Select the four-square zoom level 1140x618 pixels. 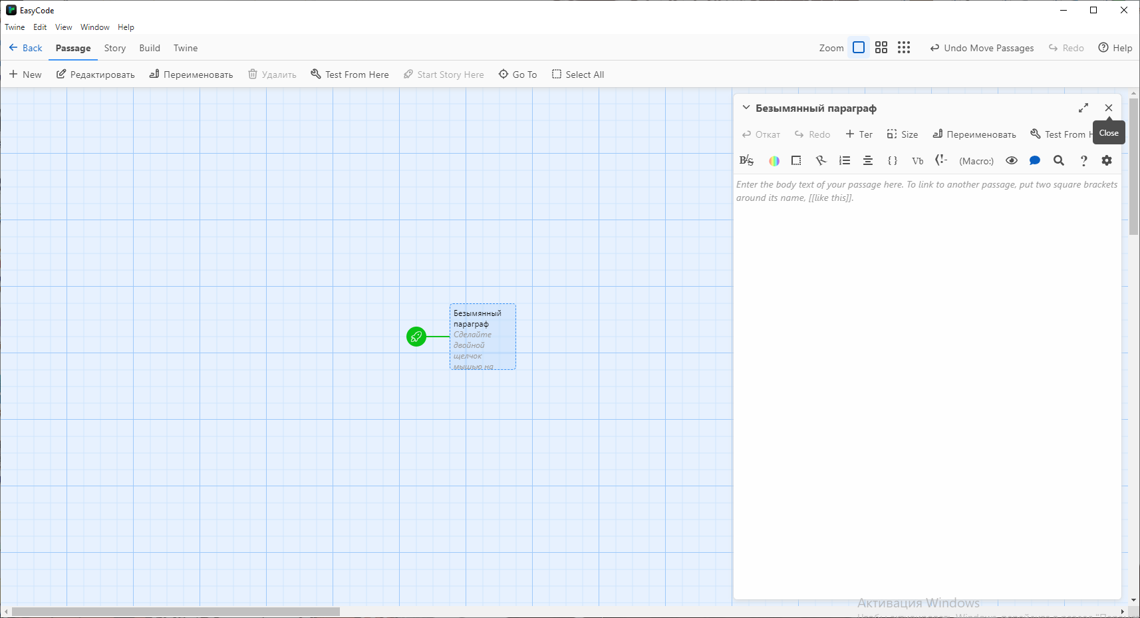pyautogui.click(x=881, y=47)
